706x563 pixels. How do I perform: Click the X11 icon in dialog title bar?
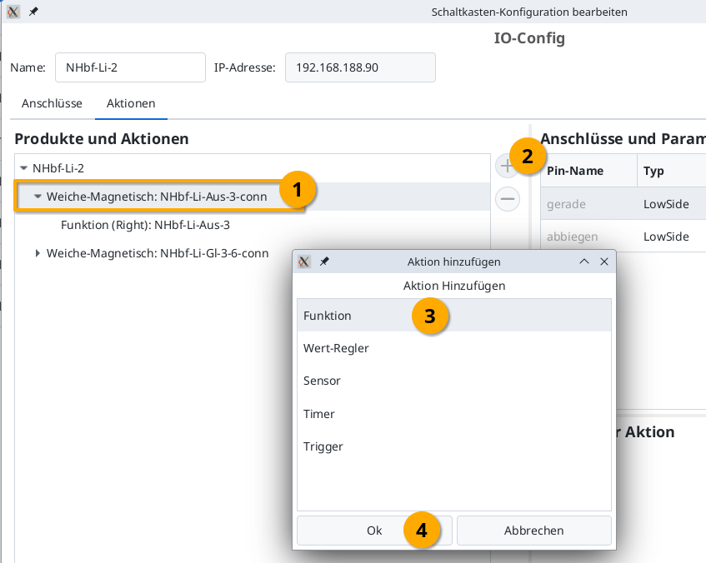point(304,262)
